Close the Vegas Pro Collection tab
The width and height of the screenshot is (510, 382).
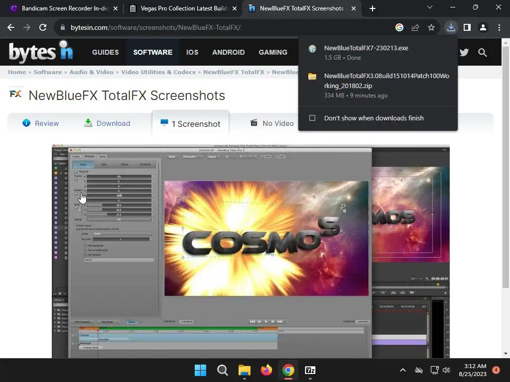pos(235,9)
